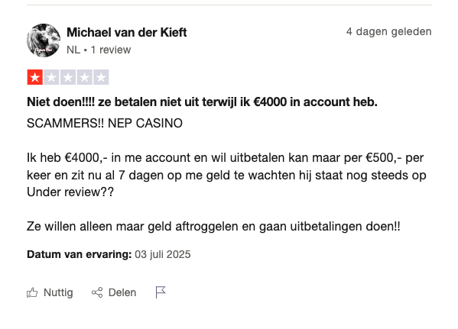
Task: Click the share icon beside Delen
Action: click(x=97, y=292)
